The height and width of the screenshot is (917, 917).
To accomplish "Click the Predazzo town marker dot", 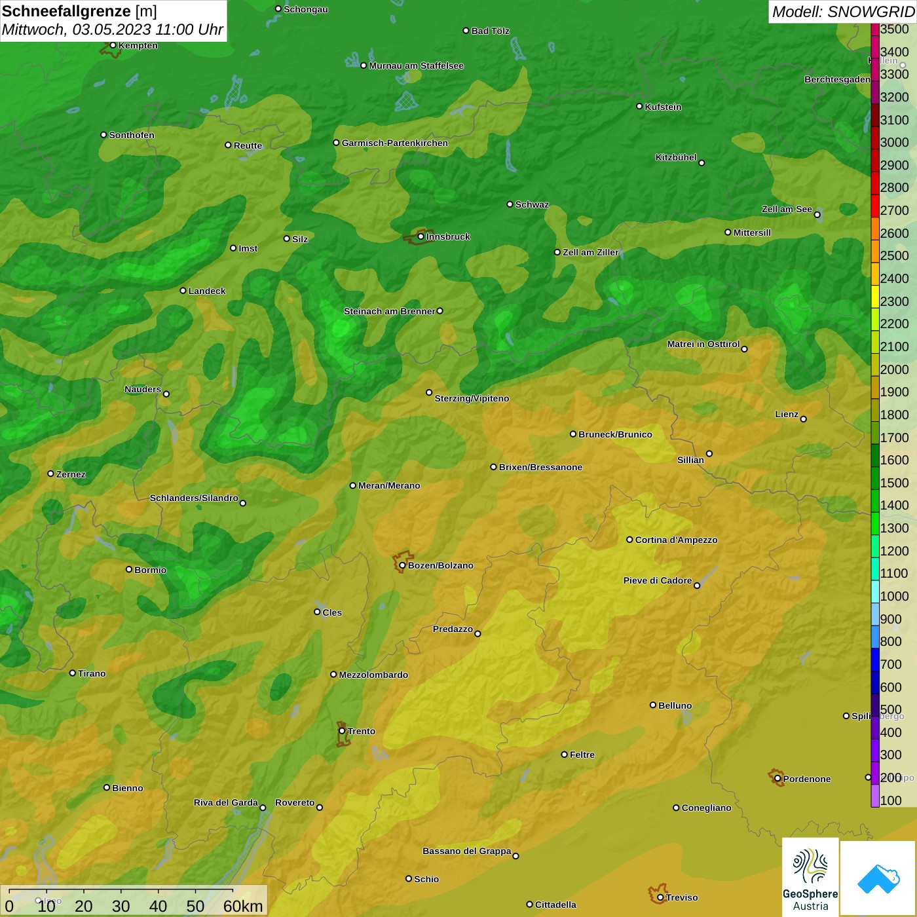I will [477, 633].
